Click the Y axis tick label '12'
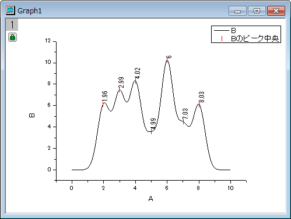Screen dimensions: 291x219 tap(48, 41)
